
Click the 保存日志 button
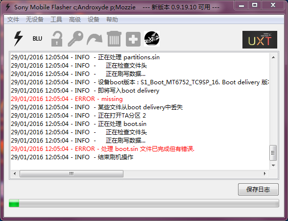(258, 190)
